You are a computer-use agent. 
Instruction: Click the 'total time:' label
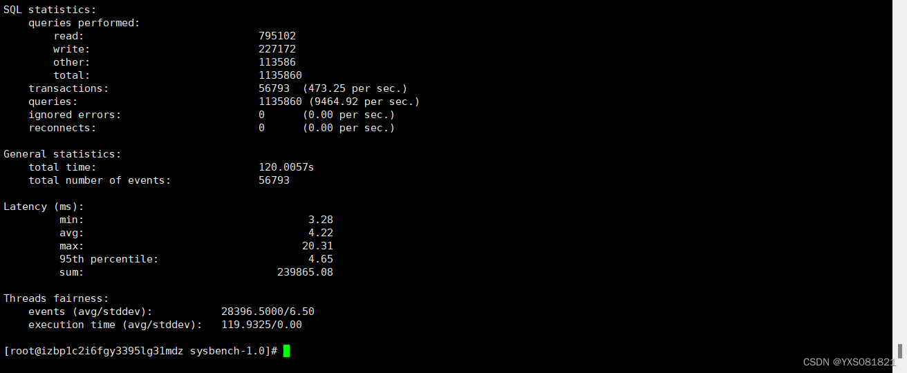pos(62,167)
